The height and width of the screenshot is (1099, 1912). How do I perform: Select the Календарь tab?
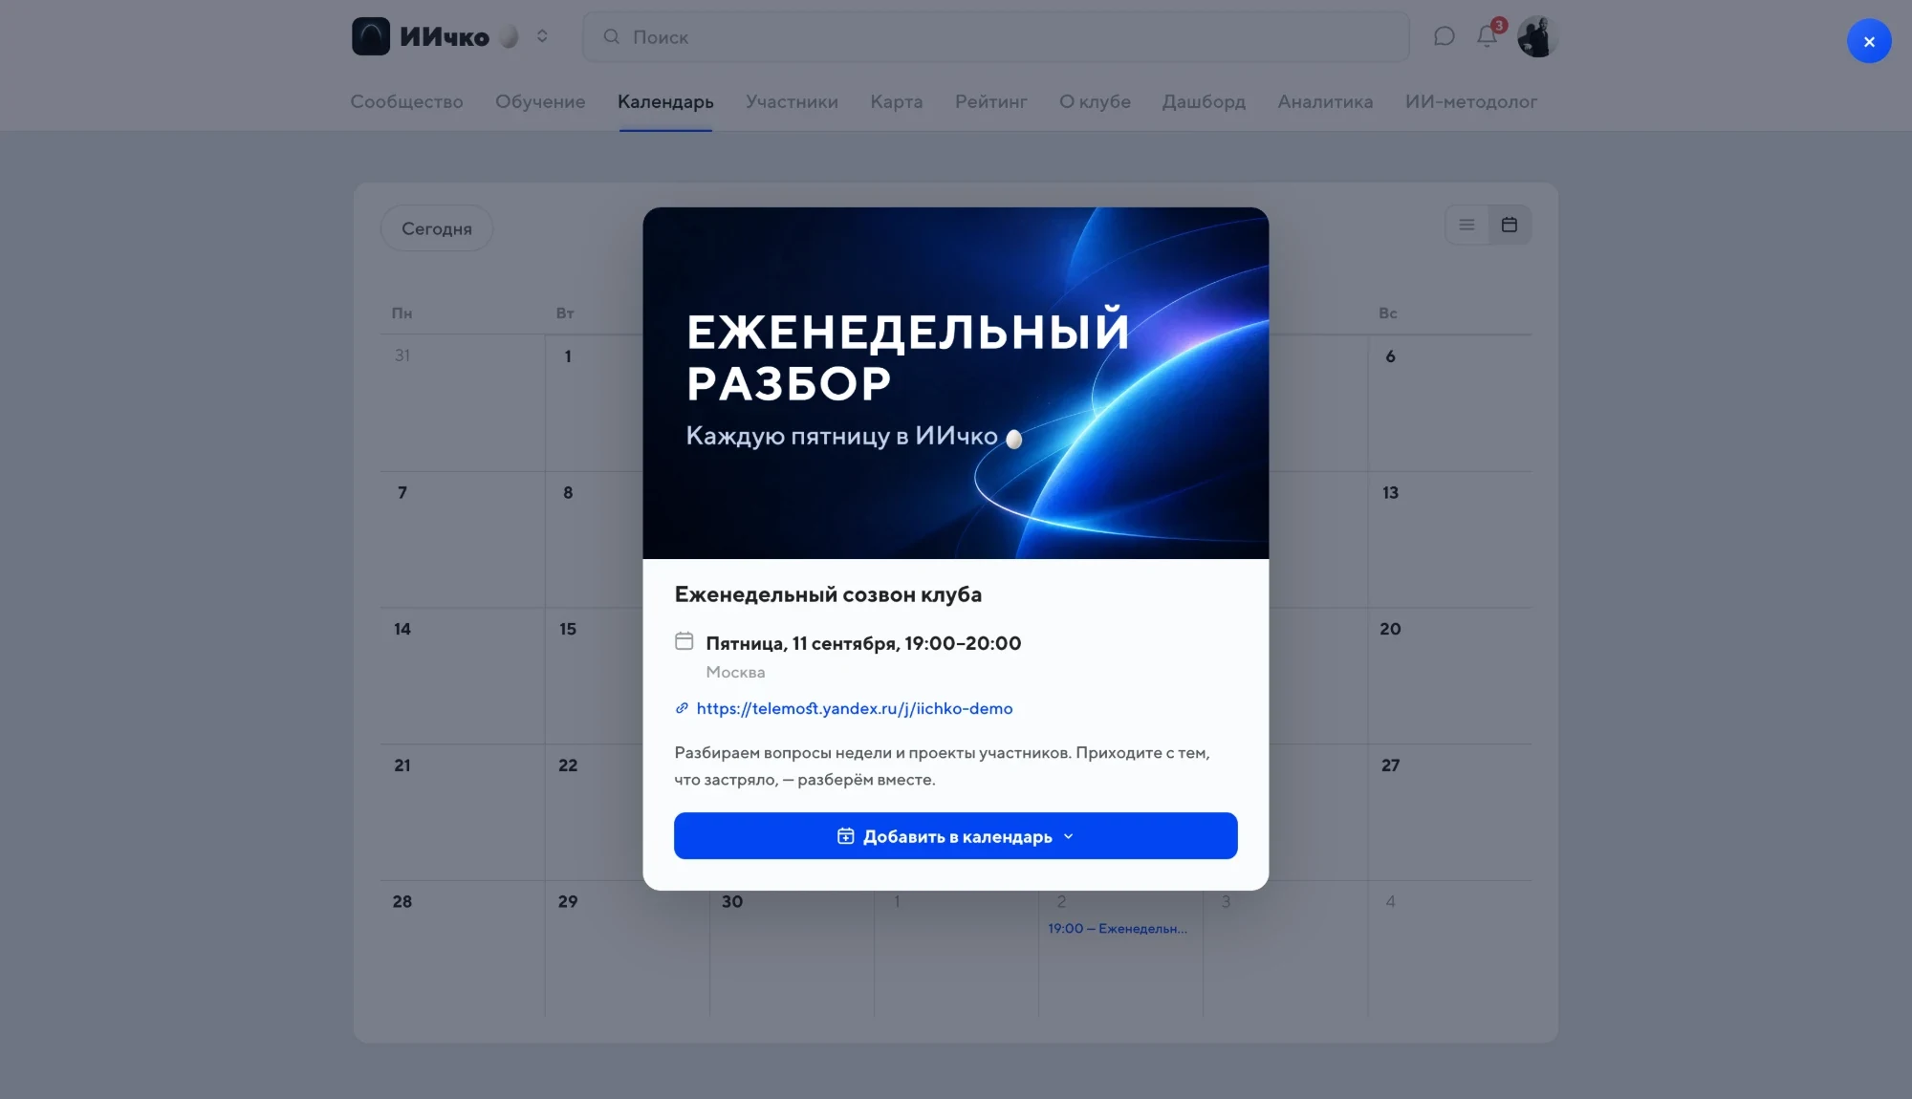[x=665, y=101]
